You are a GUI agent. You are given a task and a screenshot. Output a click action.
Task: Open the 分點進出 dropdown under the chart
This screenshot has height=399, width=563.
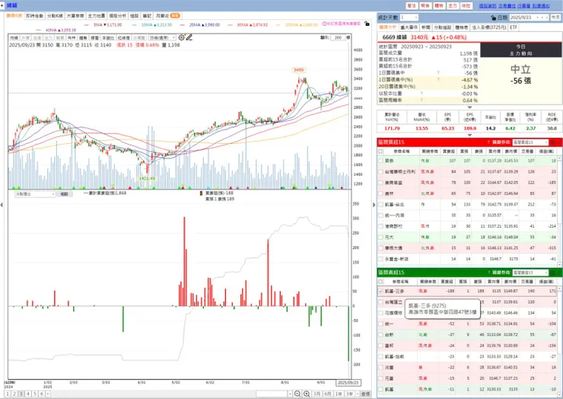pos(35,194)
